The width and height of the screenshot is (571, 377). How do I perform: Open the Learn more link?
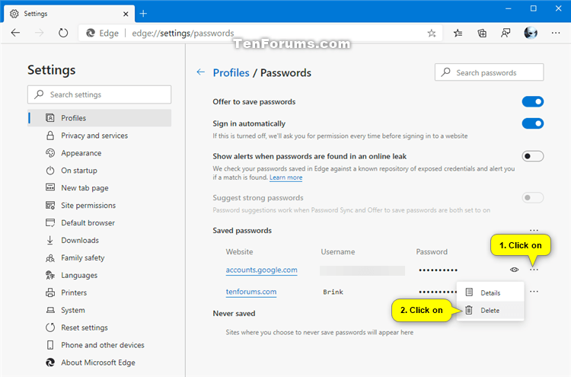tap(285, 177)
